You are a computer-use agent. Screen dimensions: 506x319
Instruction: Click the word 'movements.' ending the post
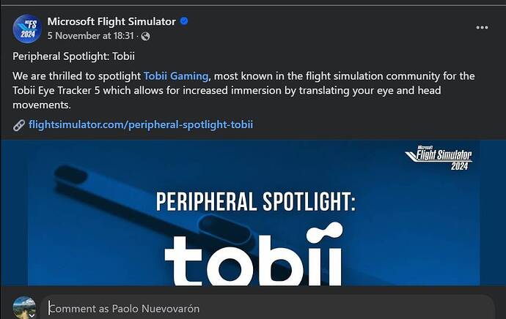click(x=42, y=105)
